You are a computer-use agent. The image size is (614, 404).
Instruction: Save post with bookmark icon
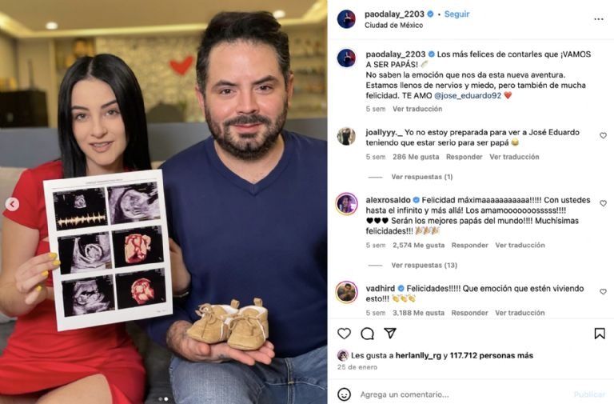point(600,334)
